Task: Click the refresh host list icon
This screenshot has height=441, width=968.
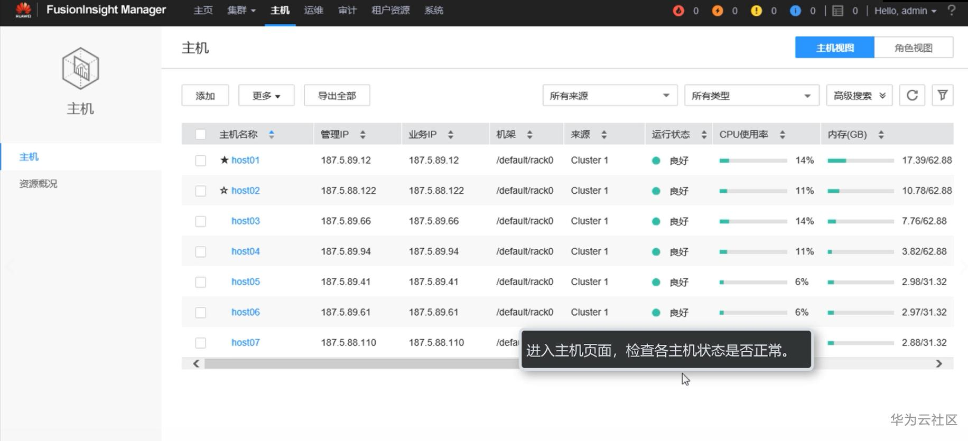Action: click(x=912, y=96)
